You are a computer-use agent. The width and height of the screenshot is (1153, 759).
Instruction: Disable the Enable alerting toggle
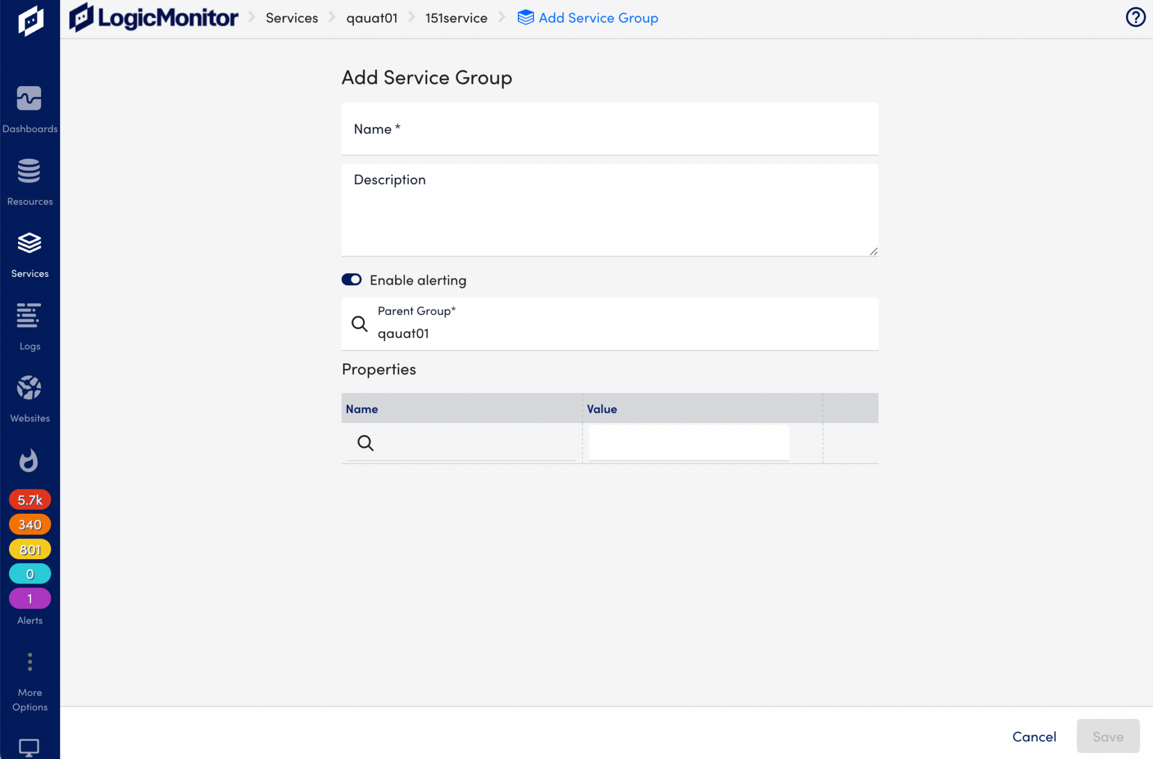[x=351, y=279]
